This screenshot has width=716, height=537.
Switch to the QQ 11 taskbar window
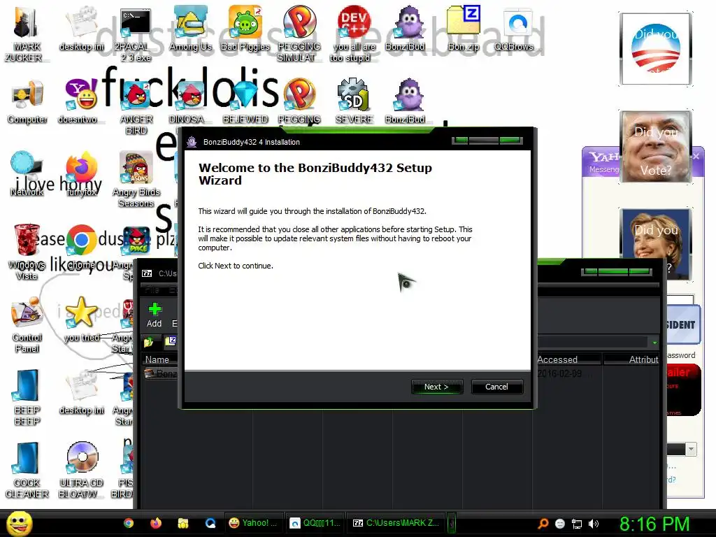pos(315,523)
